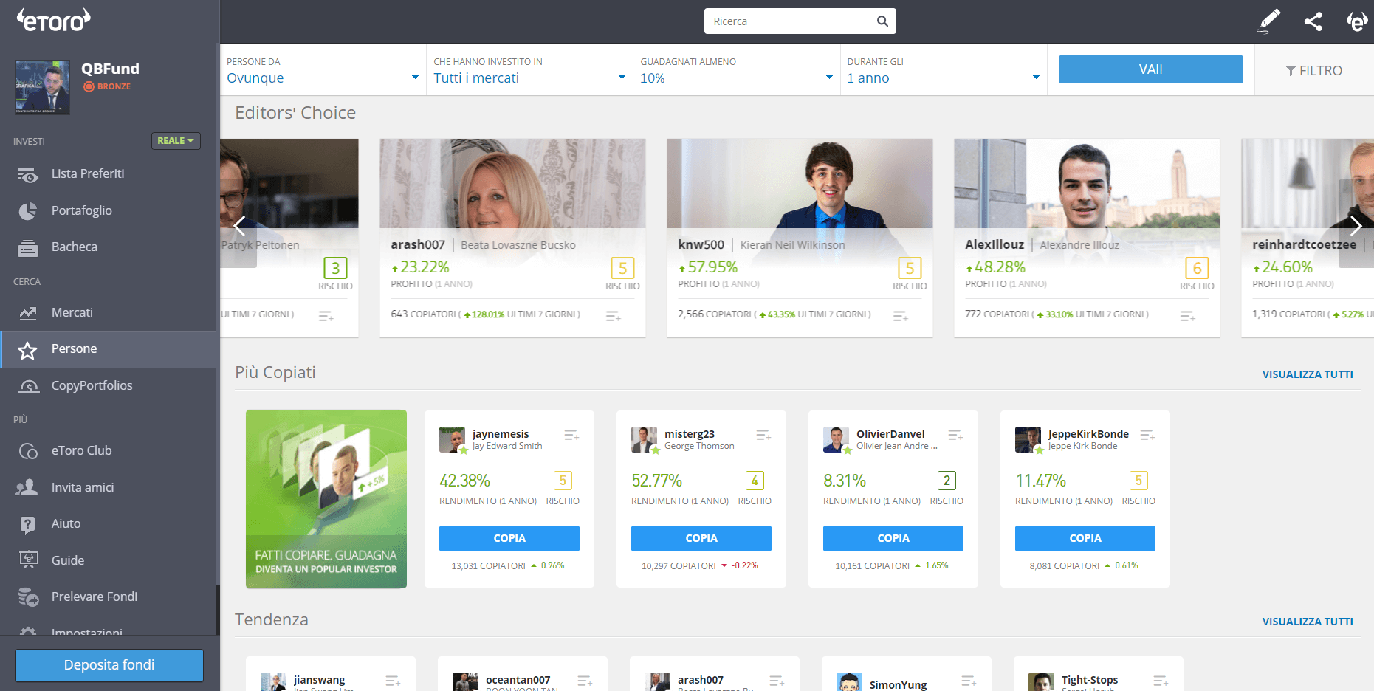Image resolution: width=1374 pixels, height=691 pixels.
Task: Click the Ricerca search field
Action: [x=800, y=21]
